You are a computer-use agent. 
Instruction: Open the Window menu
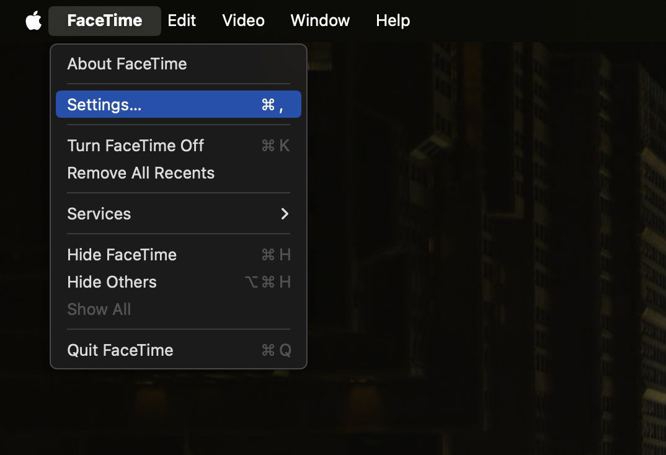click(320, 20)
